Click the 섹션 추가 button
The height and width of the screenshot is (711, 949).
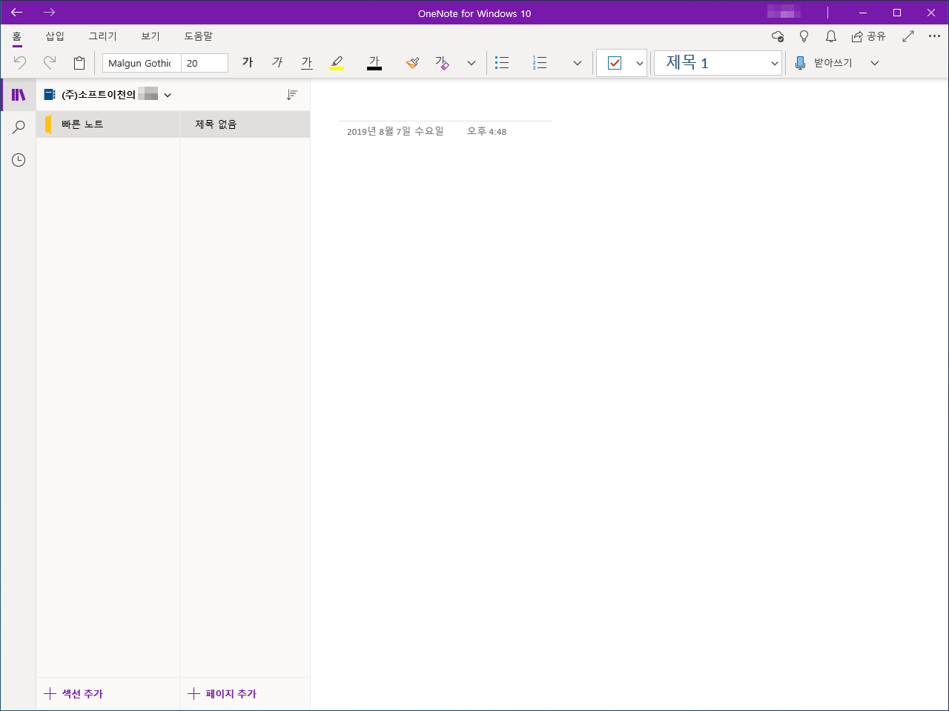coord(73,694)
